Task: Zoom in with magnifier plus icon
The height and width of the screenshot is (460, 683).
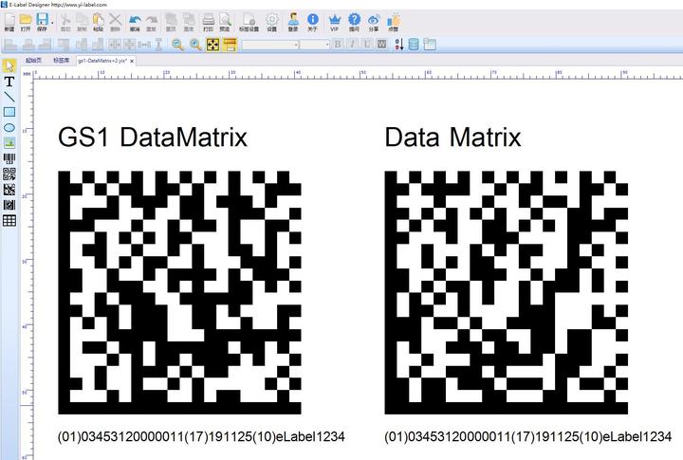Action: 195,45
